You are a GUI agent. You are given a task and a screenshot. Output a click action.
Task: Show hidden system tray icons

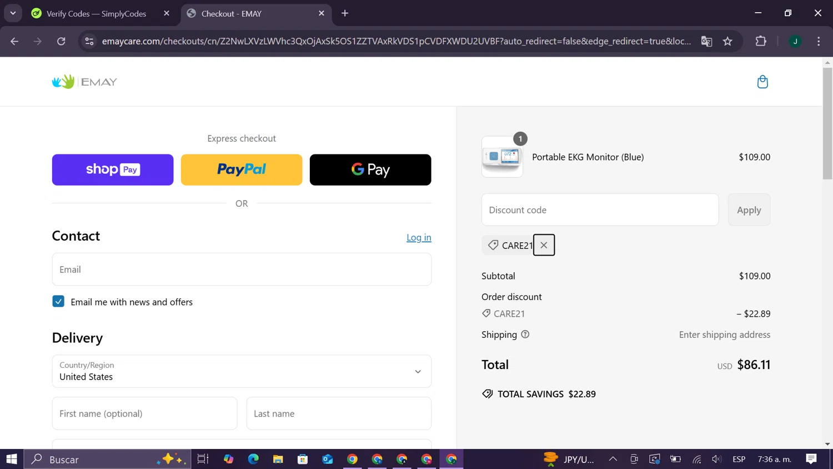pyautogui.click(x=613, y=459)
